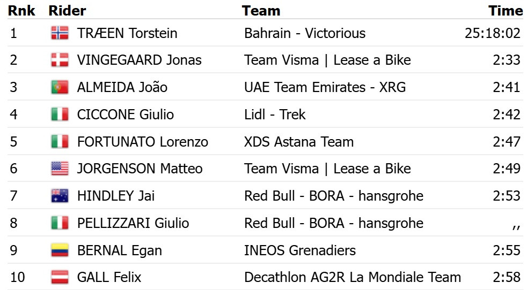Open the Lidl - Trek team page
The image size is (527, 290).
275,115
